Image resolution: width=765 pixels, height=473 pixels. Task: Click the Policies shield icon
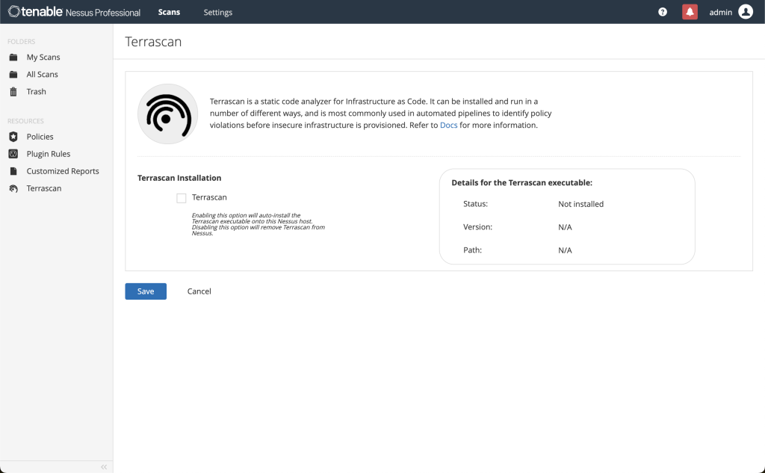point(13,137)
